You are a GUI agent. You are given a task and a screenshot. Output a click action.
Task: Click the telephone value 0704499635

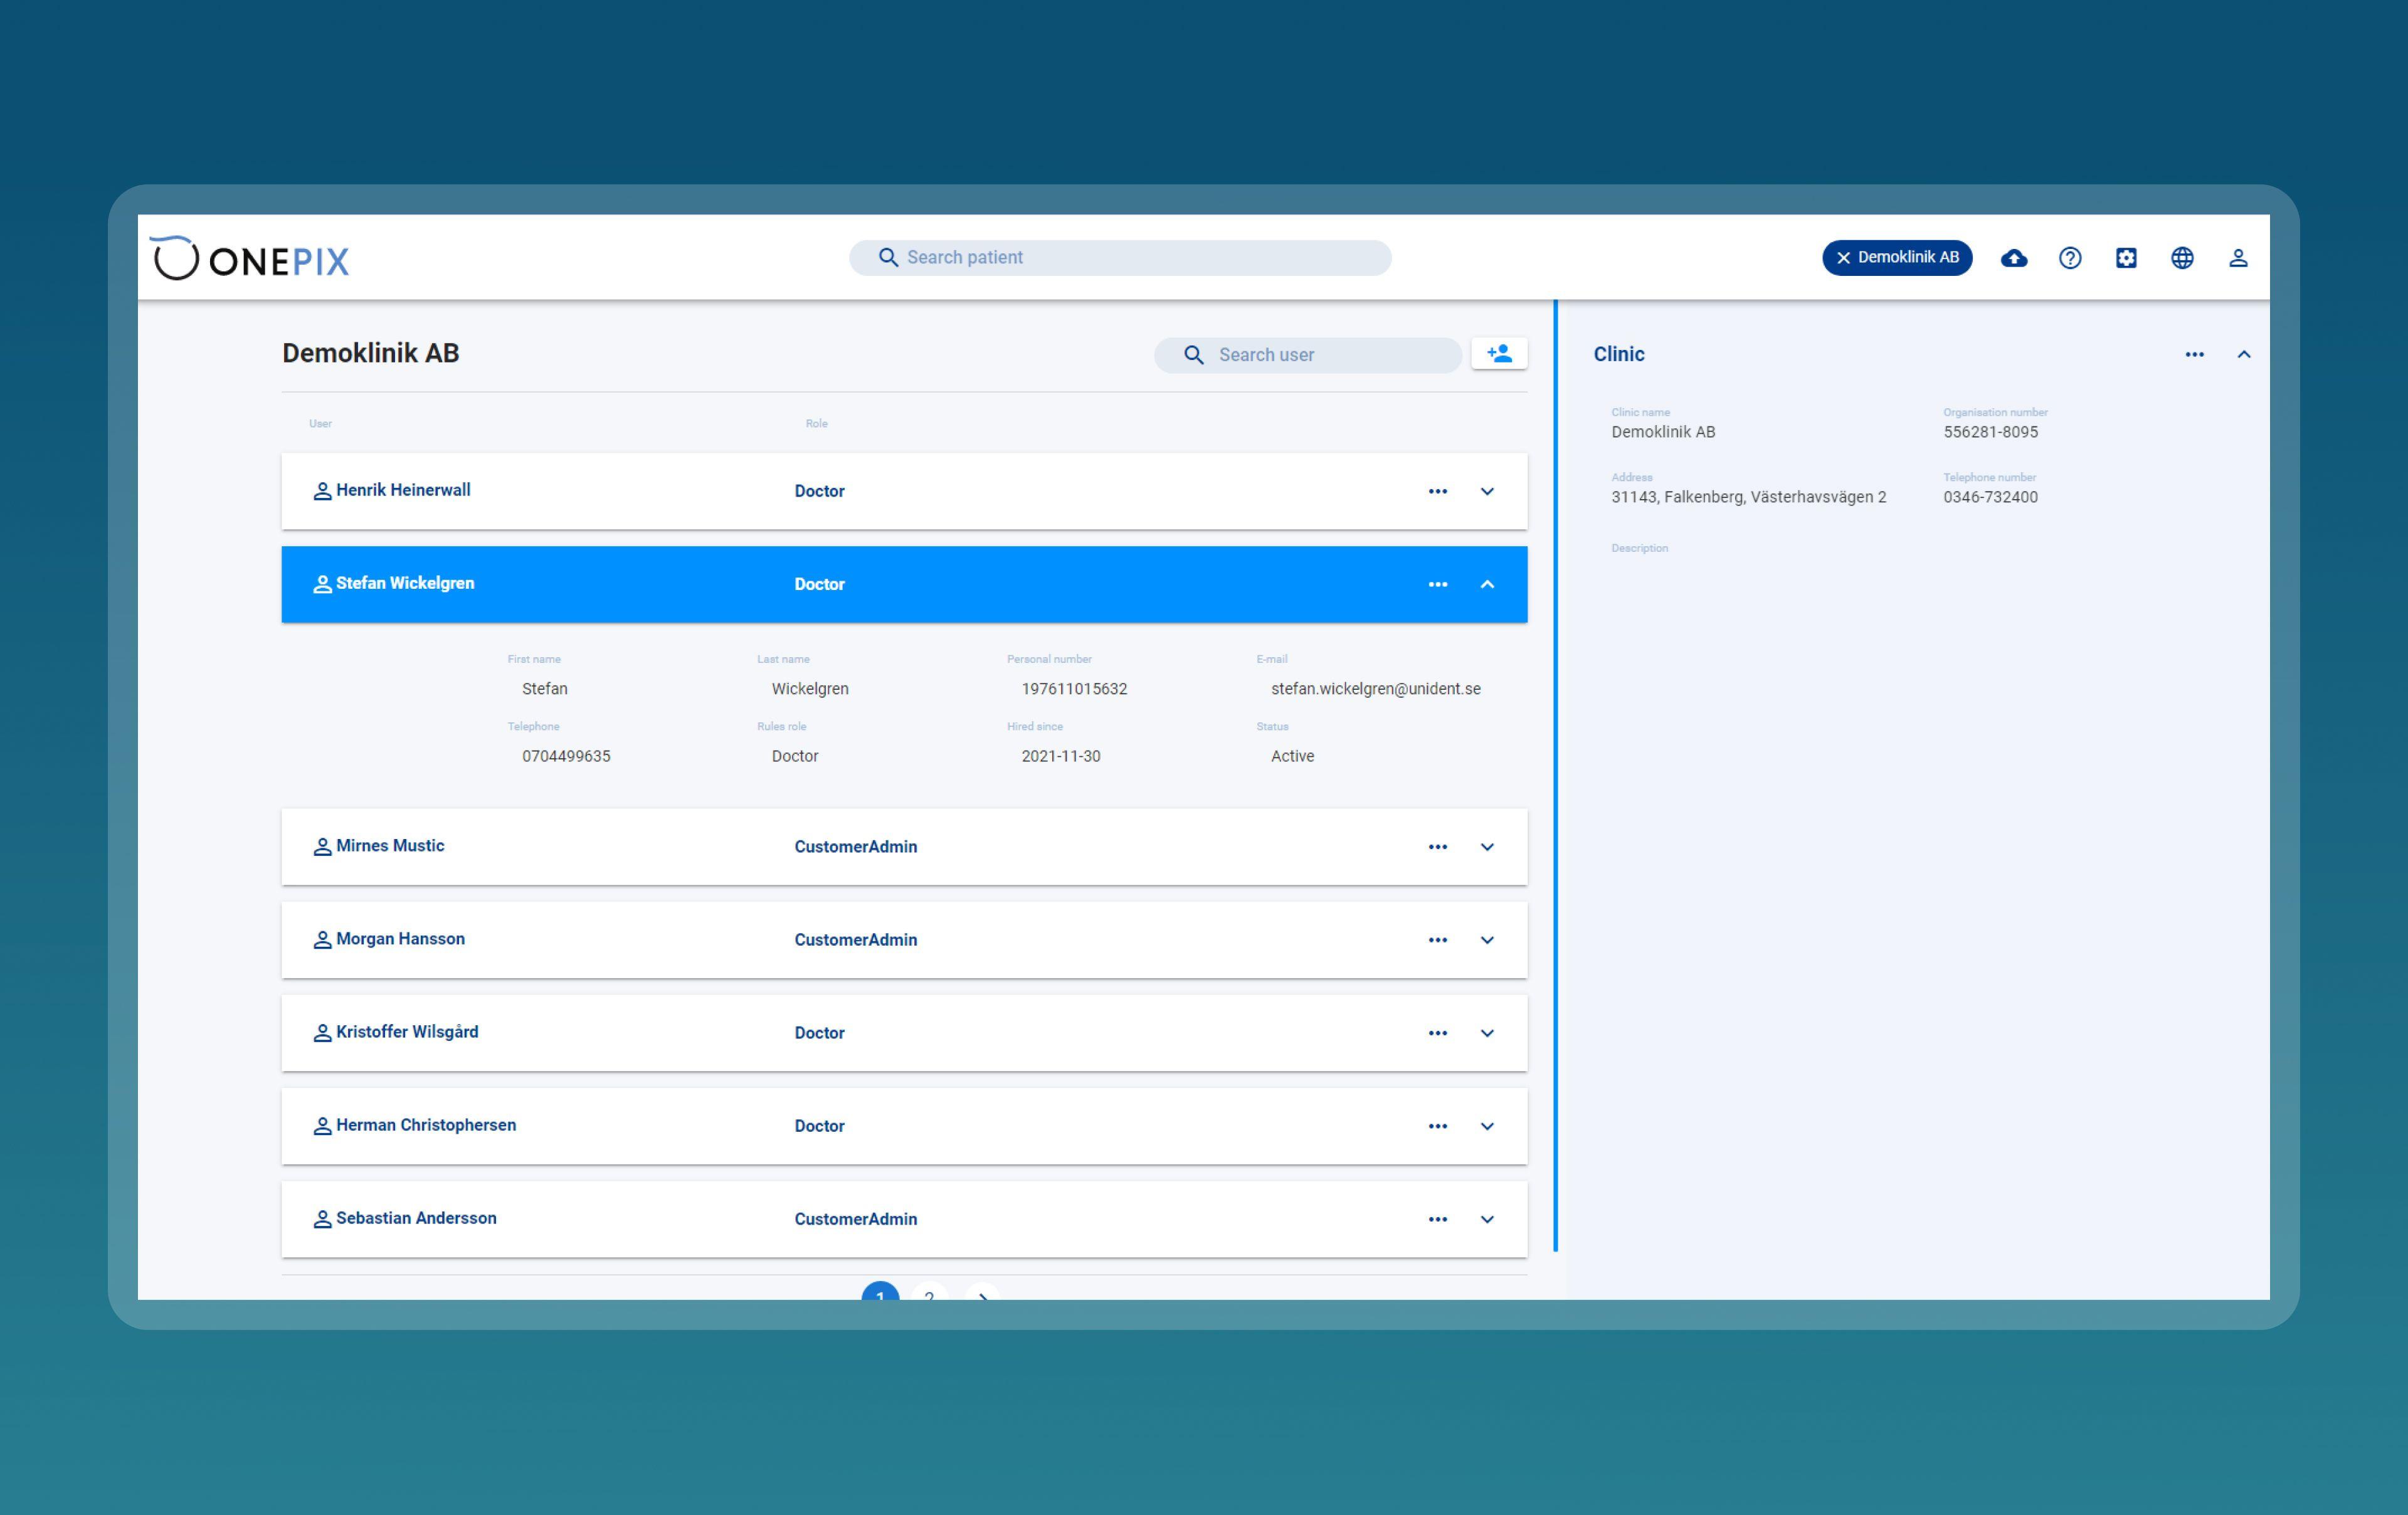tap(566, 756)
